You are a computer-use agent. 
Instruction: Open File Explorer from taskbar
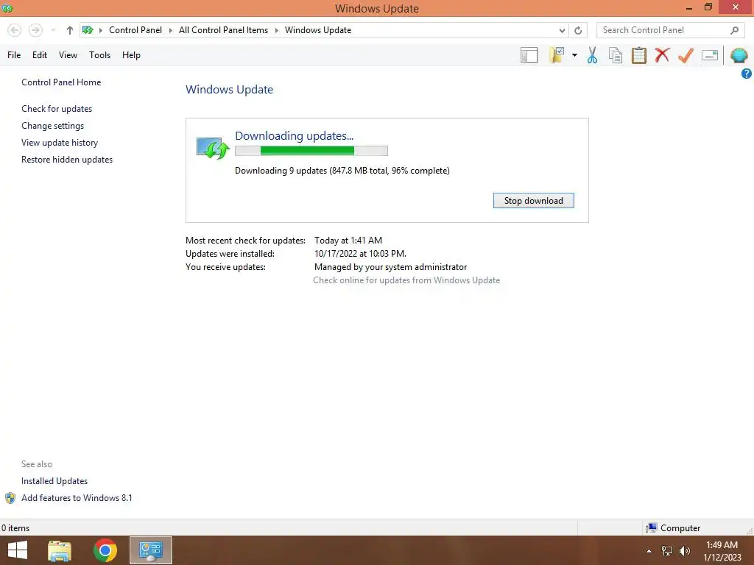(x=60, y=550)
